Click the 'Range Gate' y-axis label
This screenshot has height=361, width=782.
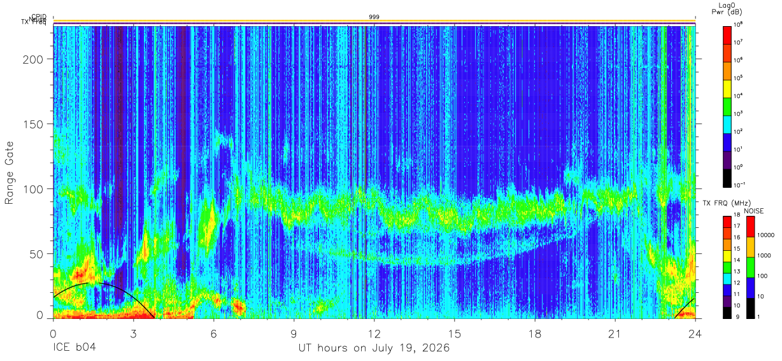coord(10,173)
